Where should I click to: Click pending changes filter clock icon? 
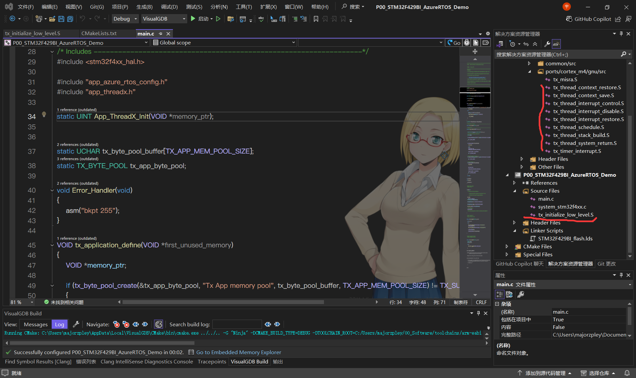[x=512, y=44]
